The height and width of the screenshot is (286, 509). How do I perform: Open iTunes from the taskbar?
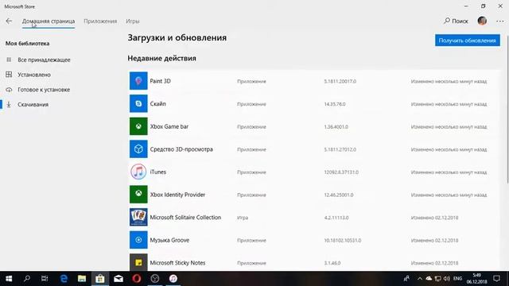coord(173,279)
